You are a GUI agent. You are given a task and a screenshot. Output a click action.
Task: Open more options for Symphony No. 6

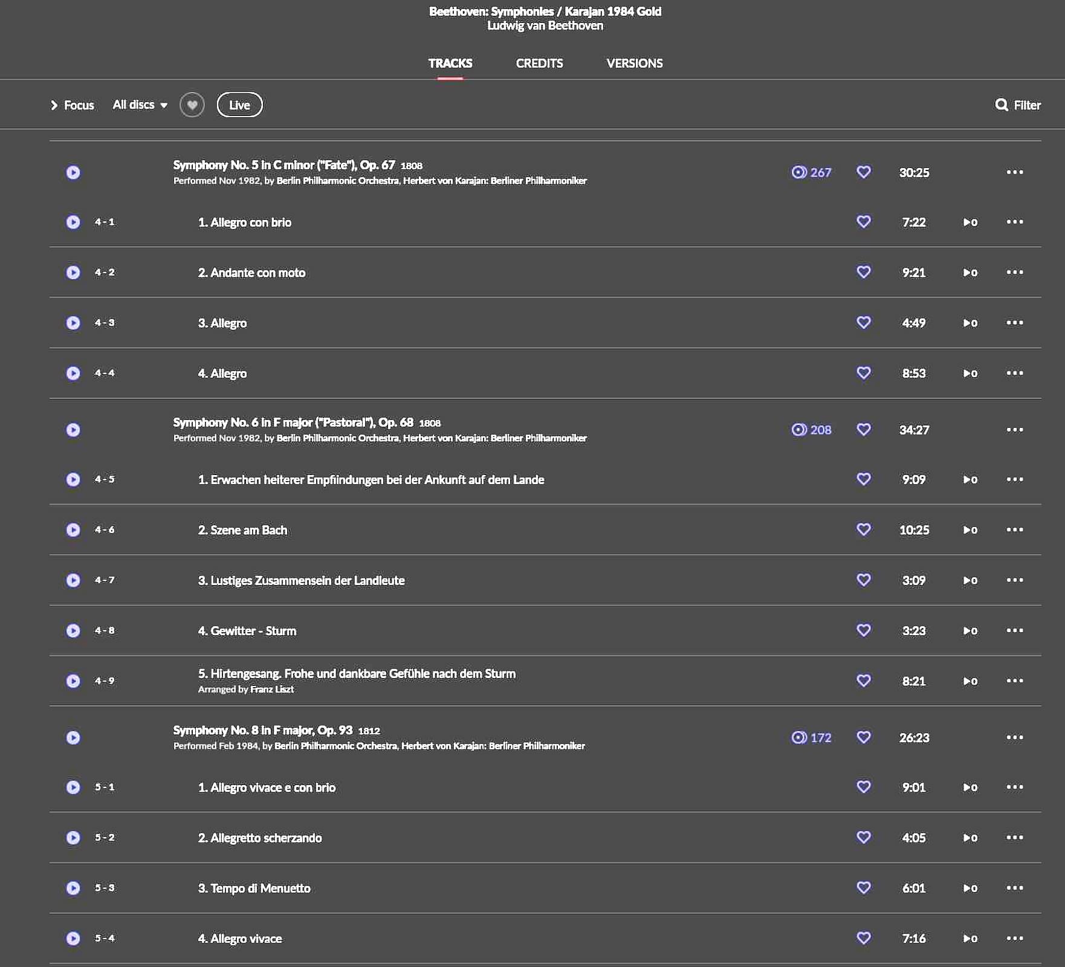coord(1015,430)
